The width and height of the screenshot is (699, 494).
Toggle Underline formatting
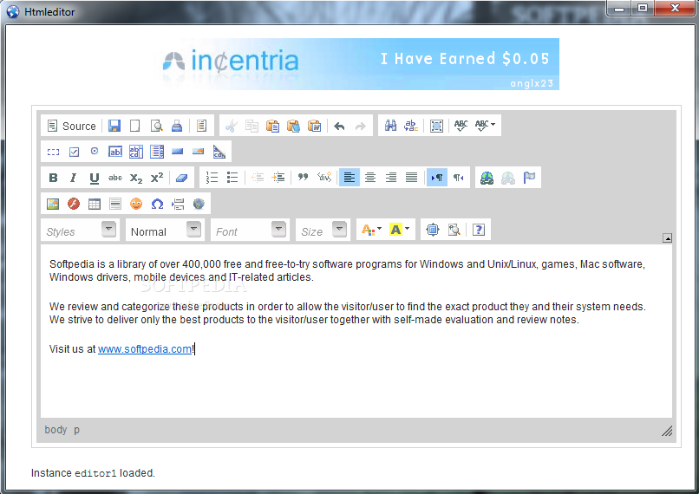point(95,178)
